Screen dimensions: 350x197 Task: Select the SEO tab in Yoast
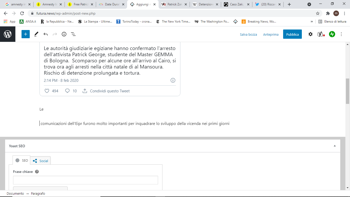coord(22,160)
